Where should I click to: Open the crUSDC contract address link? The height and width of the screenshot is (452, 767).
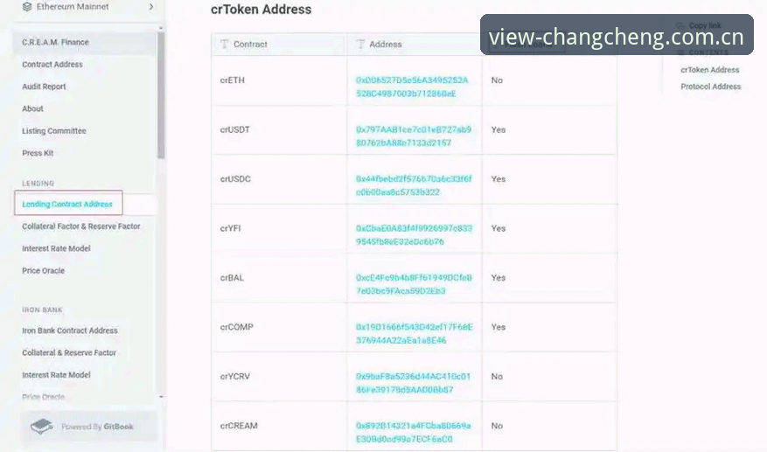point(414,185)
